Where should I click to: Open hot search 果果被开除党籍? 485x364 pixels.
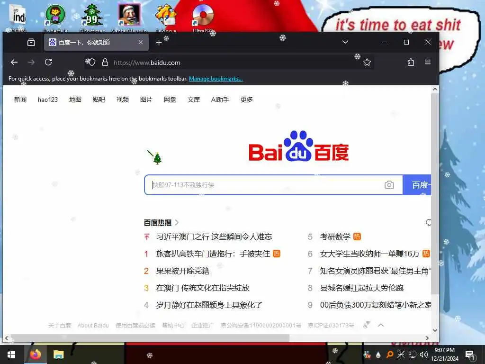click(182, 271)
